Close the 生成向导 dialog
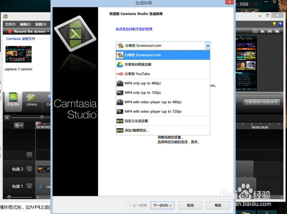The width and height of the screenshot is (287, 214). [229, 2]
